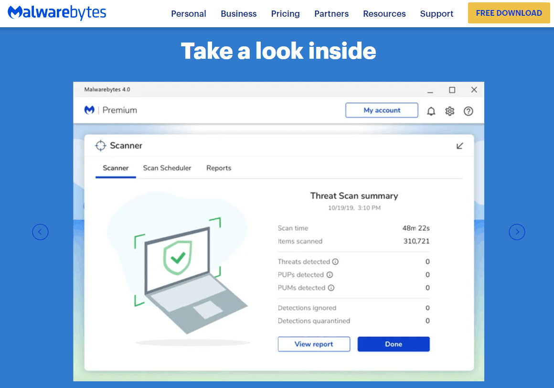554x388 pixels.
Task: Open the Personal menu
Action: pyautogui.click(x=188, y=14)
